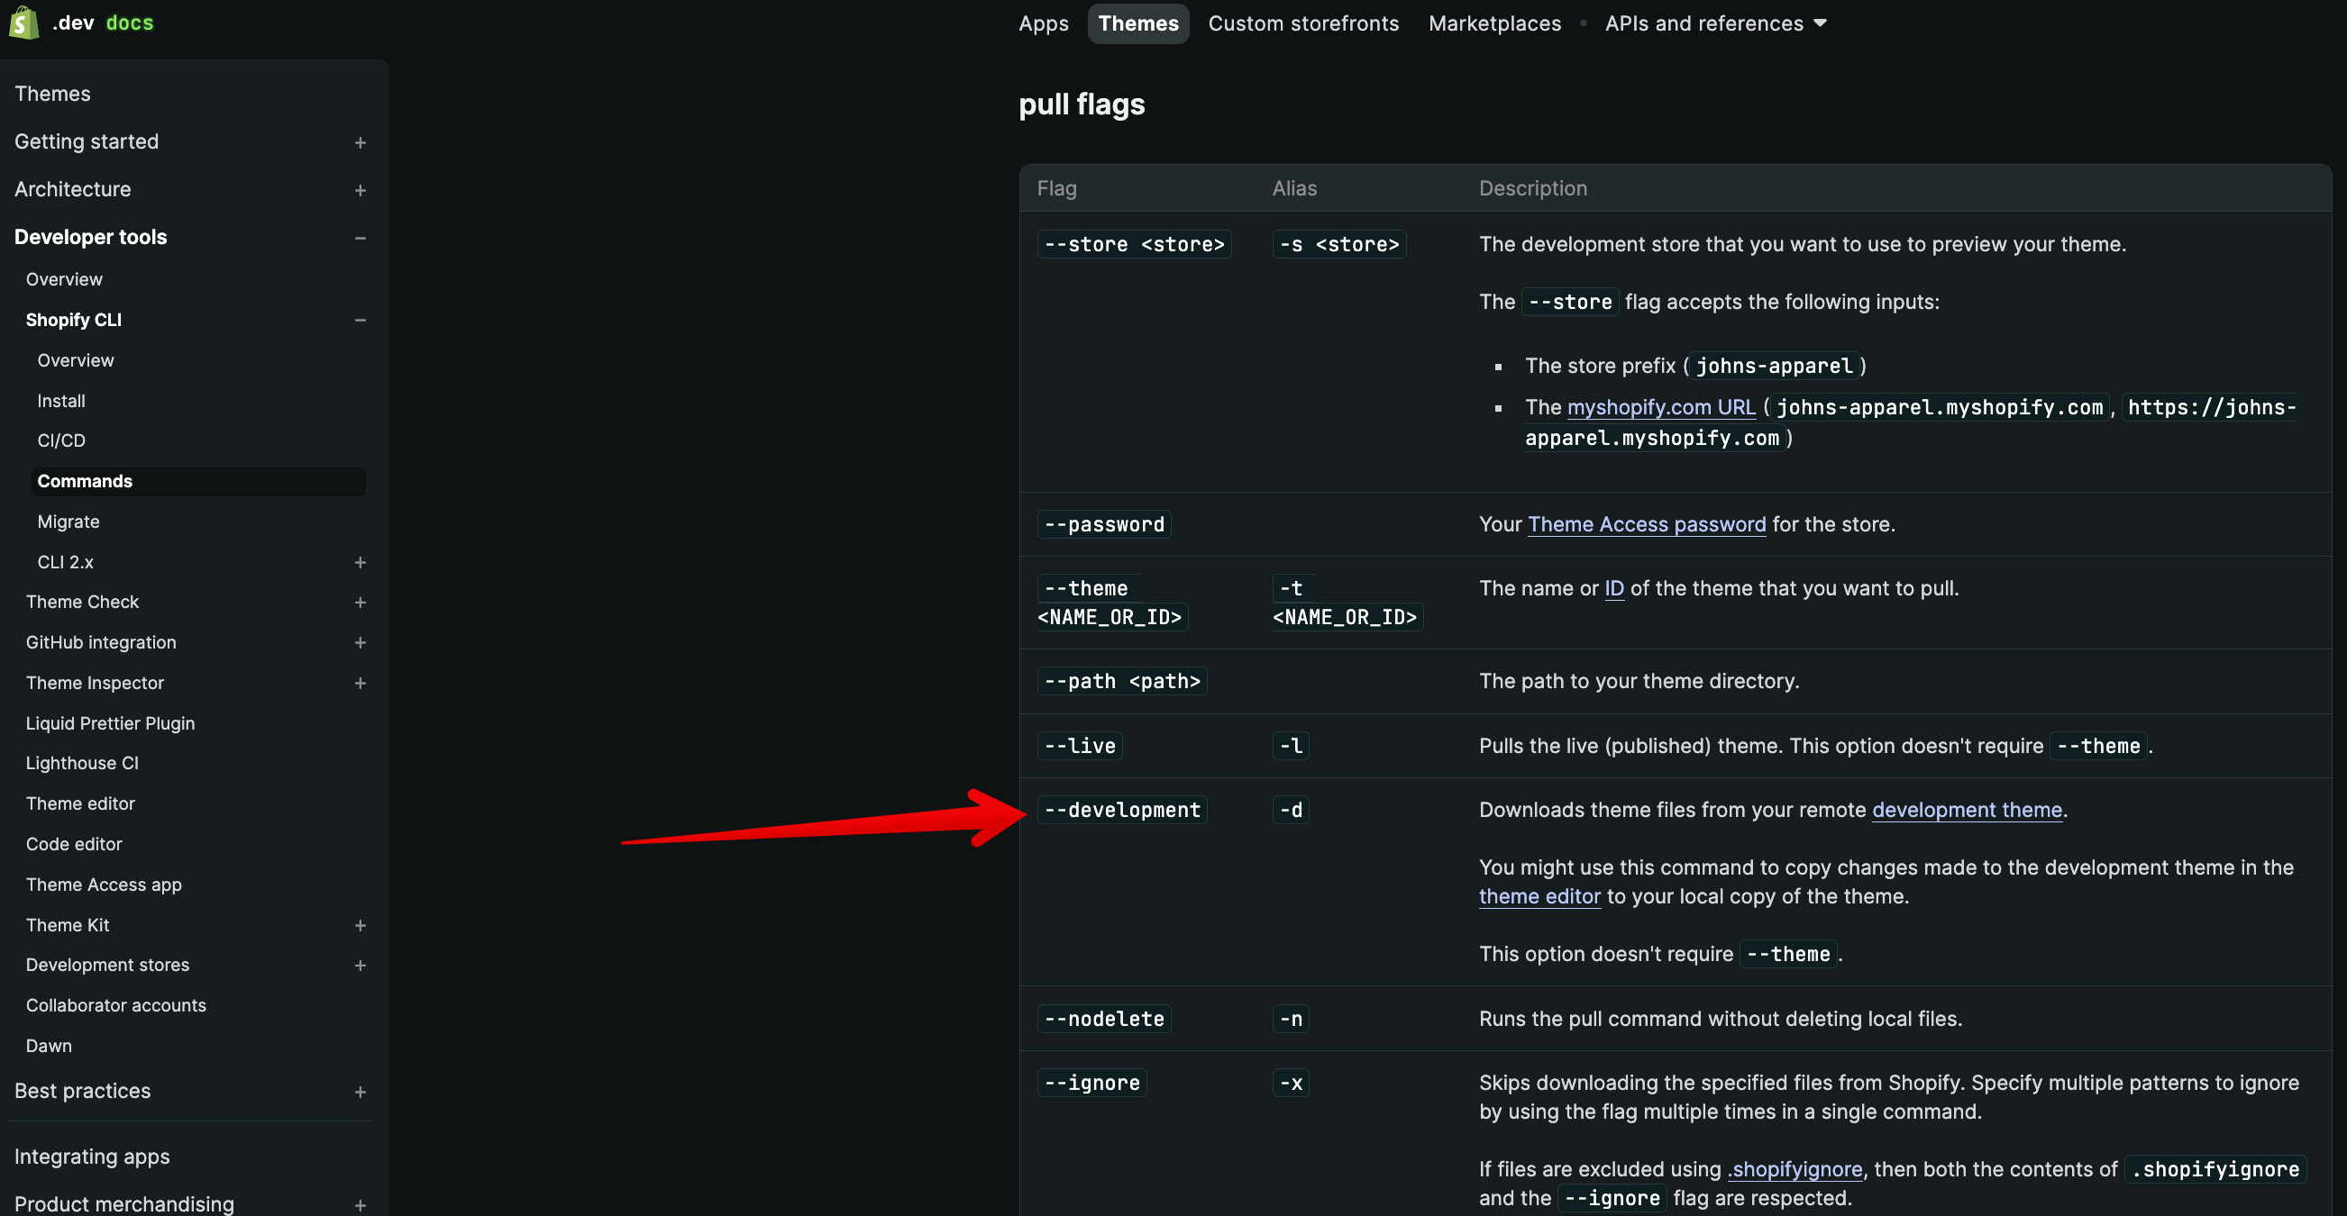Expand the Architecture section
The width and height of the screenshot is (2347, 1216).
coord(361,189)
